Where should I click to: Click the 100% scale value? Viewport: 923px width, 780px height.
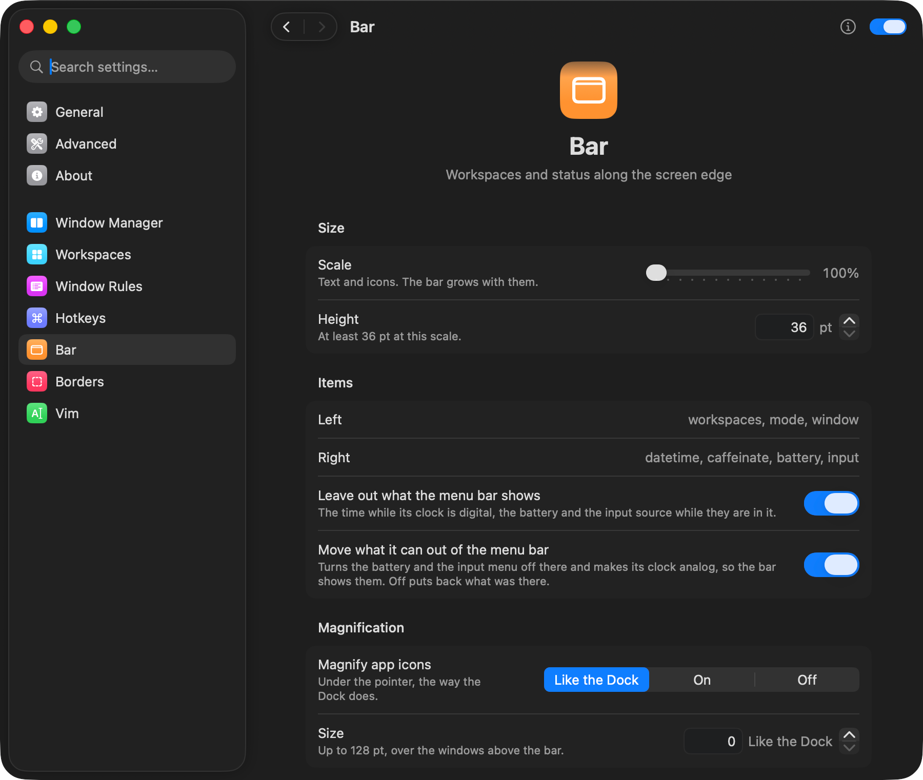point(840,273)
